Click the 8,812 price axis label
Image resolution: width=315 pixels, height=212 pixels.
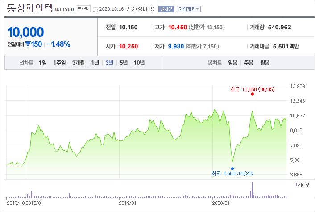pyautogui.click(x=296, y=130)
